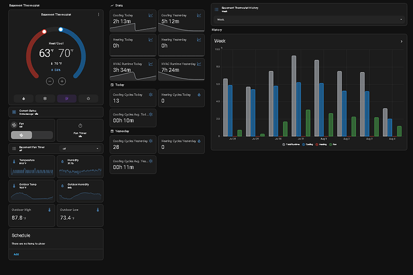The image size is (413, 275).
Task: Click the '73.4' Outdoor Low value
Action: pos(65,218)
